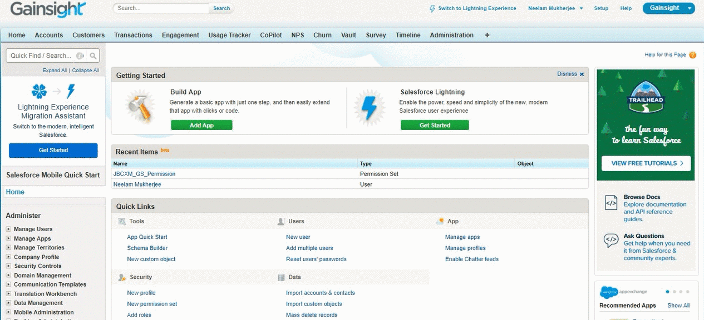Expand the Translation Workbench tree node
The width and height of the screenshot is (704, 320).
(8, 294)
